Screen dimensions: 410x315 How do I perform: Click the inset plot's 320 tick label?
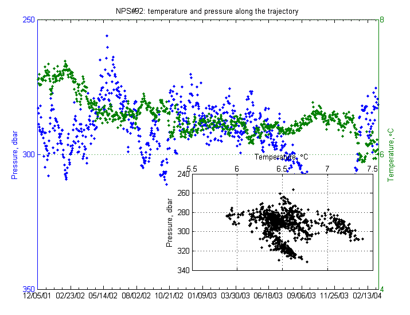point(183,251)
